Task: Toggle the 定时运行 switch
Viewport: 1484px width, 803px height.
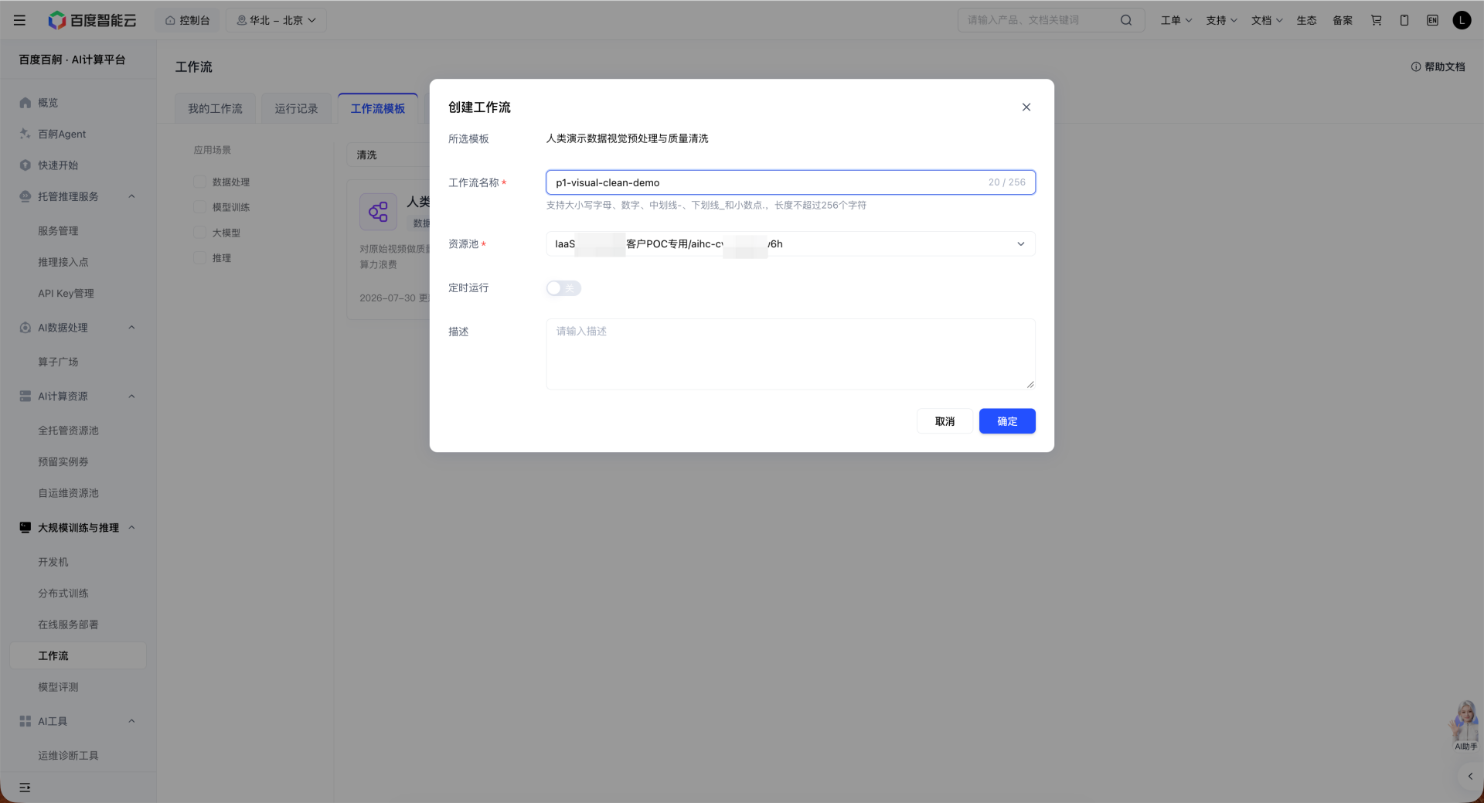Action: pos(563,288)
